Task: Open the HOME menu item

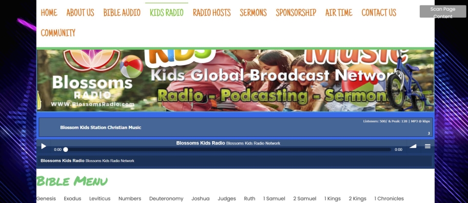Action: click(x=49, y=13)
